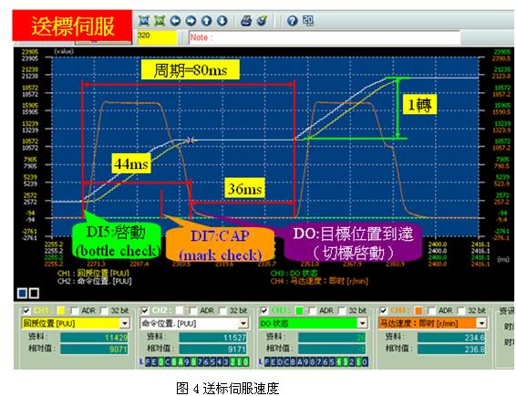Toggle the CH1 enable checkbox
This screenshot has width=516, height=396.
tap(26, 310)
